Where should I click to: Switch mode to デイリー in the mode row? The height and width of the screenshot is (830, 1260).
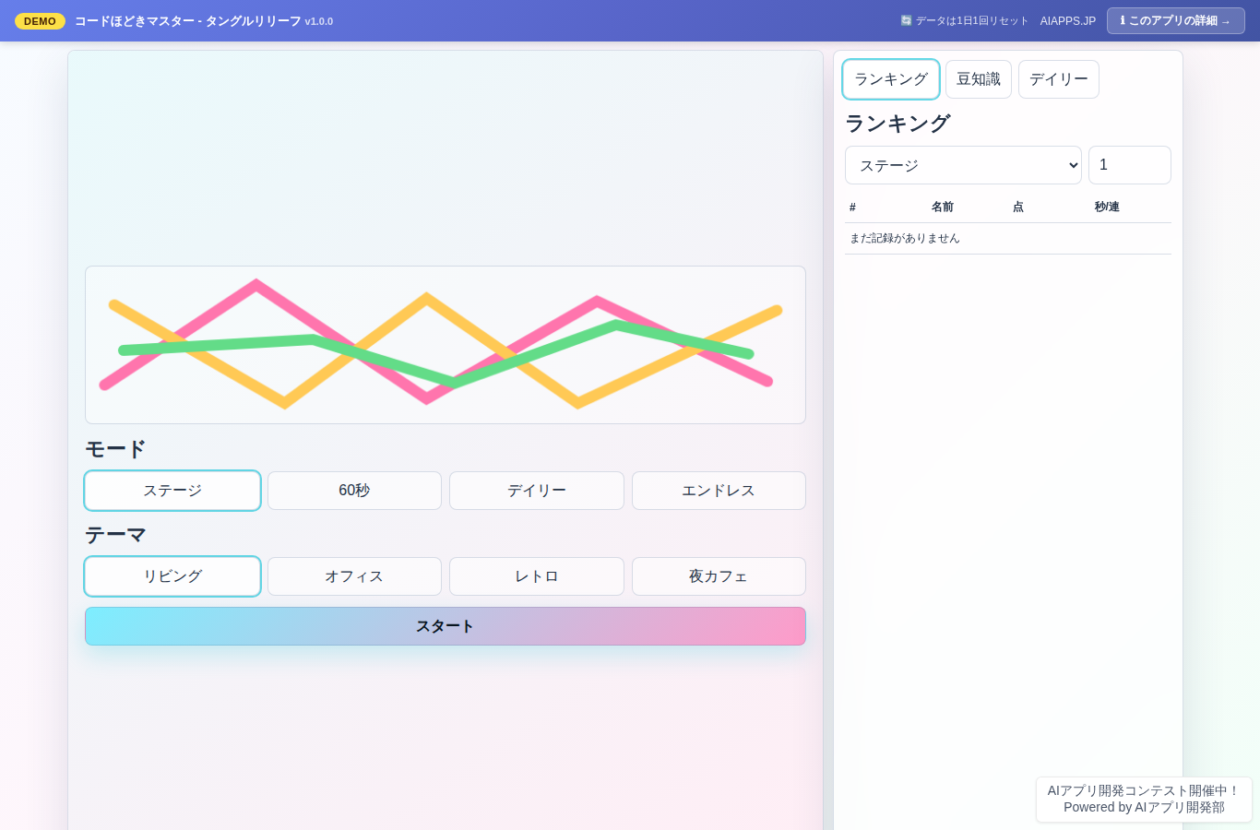[537, 491]
